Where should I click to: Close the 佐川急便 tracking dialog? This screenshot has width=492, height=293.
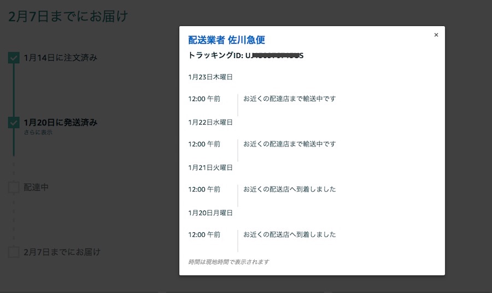tap(436, 35)
